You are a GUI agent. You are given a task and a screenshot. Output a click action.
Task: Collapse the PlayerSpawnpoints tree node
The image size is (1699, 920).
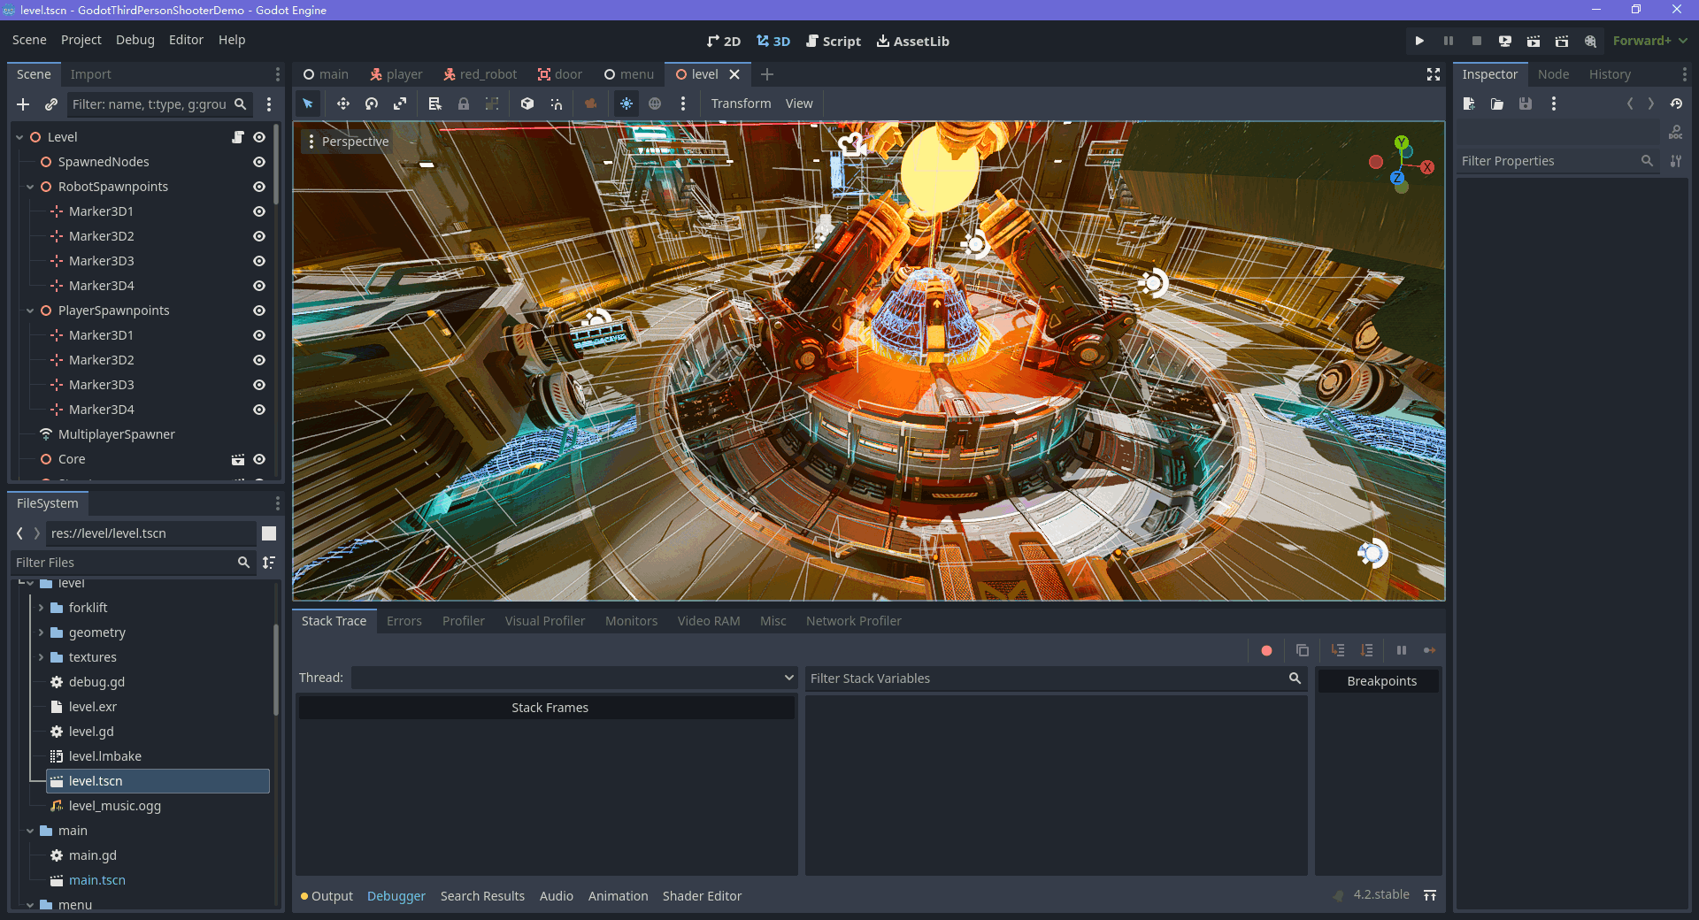coord(30,310)
